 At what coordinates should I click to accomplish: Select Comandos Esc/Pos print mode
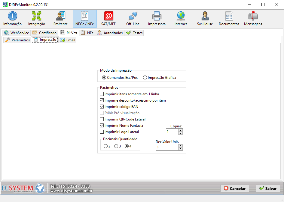pyautogui.click(x=120, y=78)
